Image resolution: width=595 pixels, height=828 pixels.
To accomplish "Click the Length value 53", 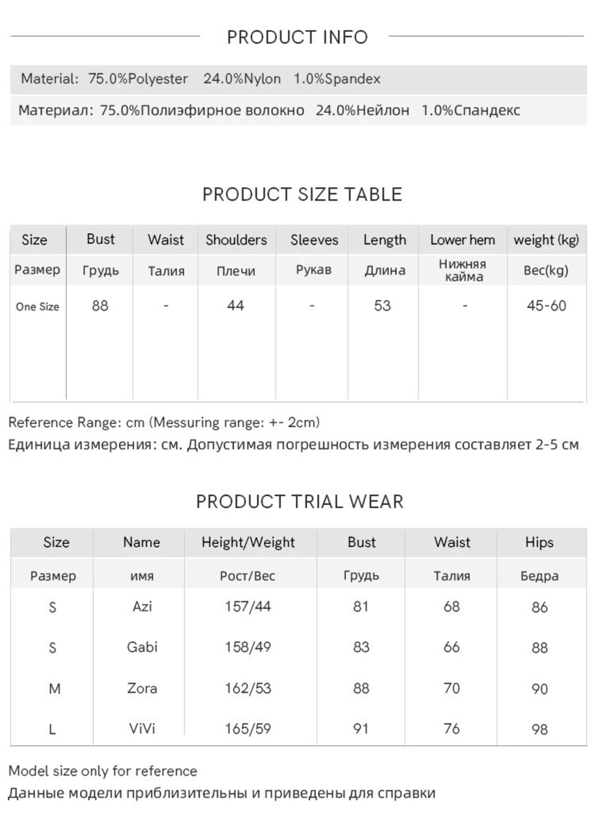I will click(x=382, y=306).
